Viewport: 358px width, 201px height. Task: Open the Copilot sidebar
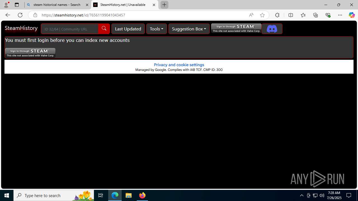pos(352,15)
